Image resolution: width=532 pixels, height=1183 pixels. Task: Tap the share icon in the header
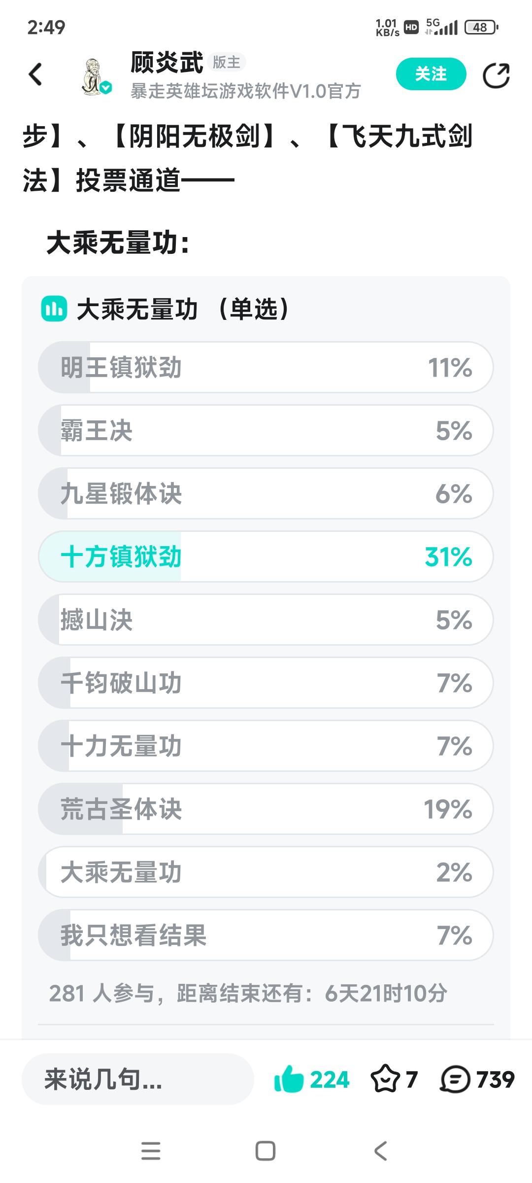[x=496, y=75]
